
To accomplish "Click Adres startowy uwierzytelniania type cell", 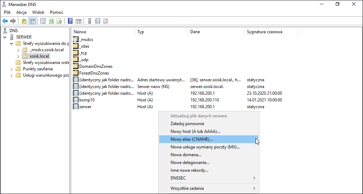I will [161, 80].
